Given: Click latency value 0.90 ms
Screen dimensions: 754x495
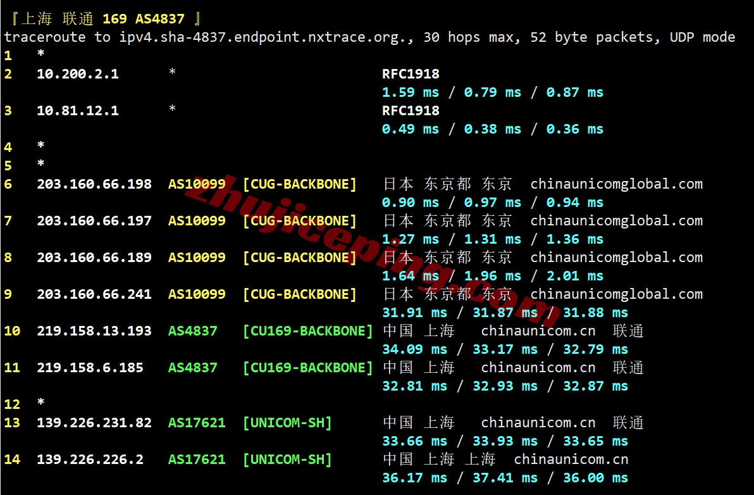Looking at the screenshot, I should [x=410, y=203].
